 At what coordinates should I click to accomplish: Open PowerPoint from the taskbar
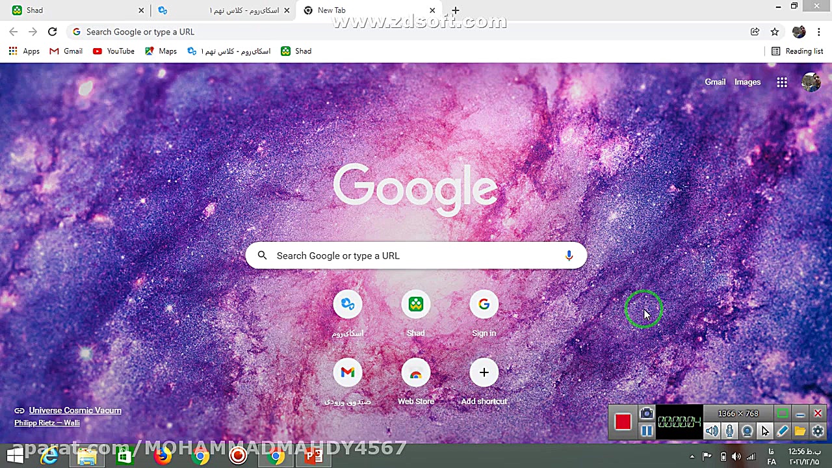(x=314, y=456)
